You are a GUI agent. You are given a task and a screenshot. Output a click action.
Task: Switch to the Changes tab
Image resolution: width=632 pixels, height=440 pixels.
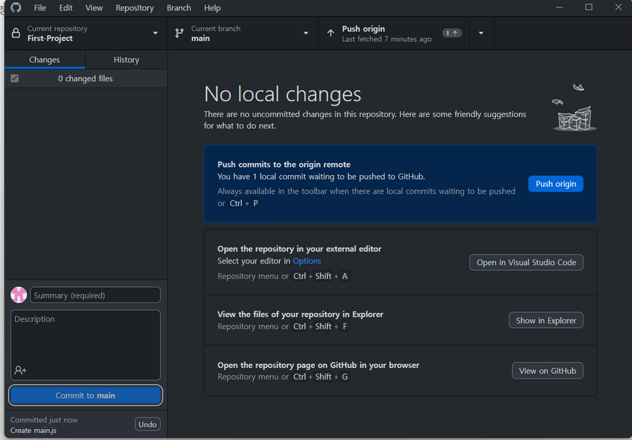click(x=44, y=60)
